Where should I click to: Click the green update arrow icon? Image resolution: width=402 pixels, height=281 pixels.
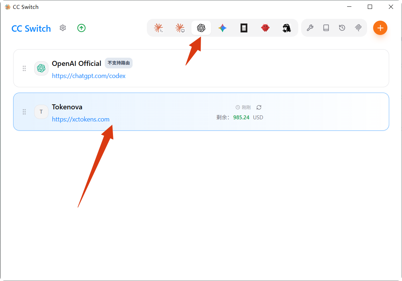[82, 28]
